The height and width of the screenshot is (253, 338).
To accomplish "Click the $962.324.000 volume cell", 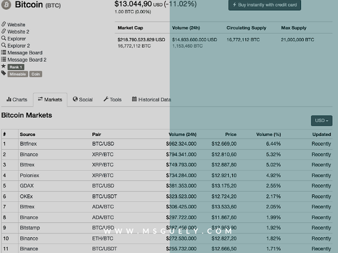I will [181, 144].
